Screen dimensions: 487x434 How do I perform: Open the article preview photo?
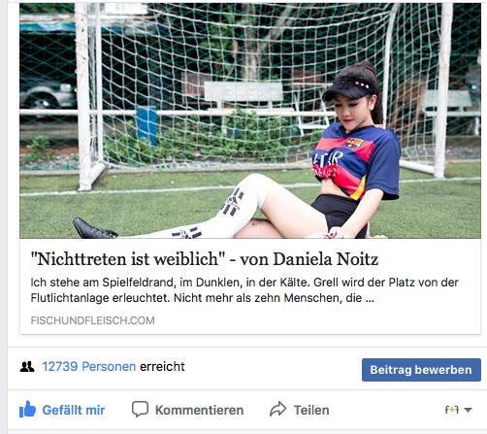(250, 120)
